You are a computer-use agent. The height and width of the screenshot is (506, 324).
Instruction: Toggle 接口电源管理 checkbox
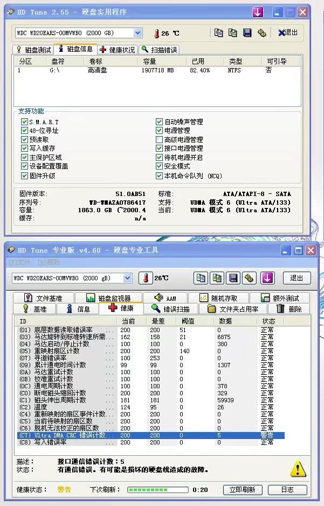159,148
